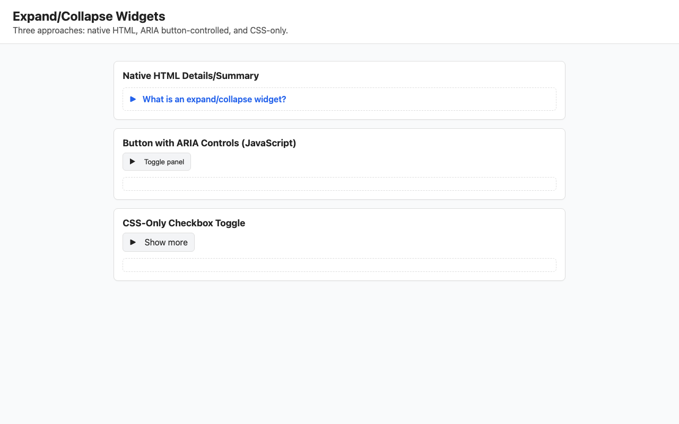Click the collapsed-state triangle beside Show more text
Viewport: 679px width, 424px height.
click(133, 242)
